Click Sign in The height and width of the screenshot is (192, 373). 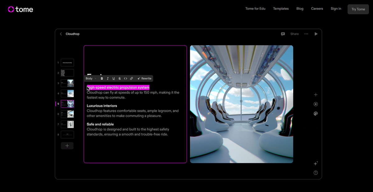(x=336, y=9)
